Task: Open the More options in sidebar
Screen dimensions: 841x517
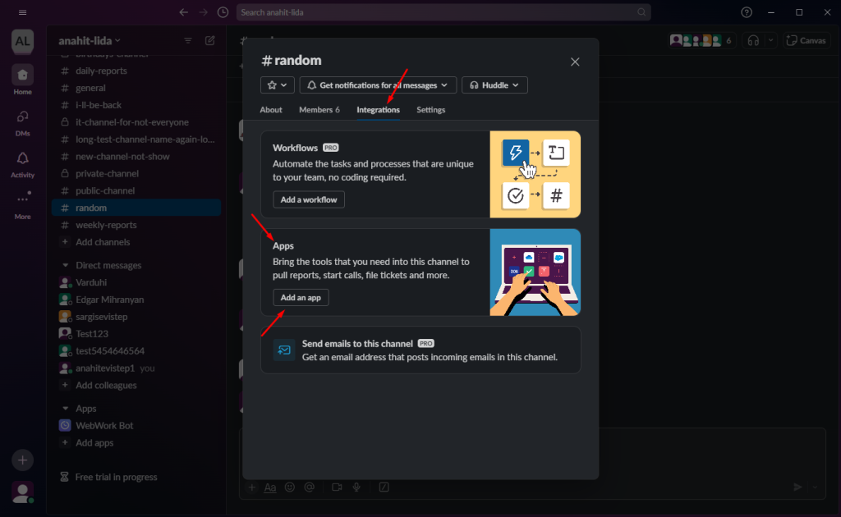Action: [x=22, y=206]
